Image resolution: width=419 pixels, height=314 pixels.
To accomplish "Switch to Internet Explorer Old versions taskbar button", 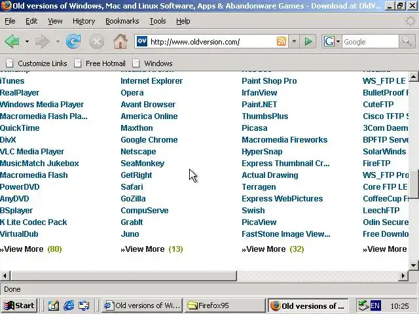I will [142, 305].
